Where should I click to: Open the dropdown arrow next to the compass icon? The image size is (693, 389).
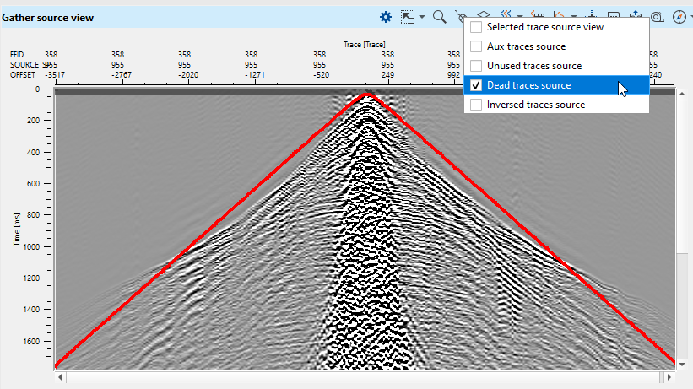click(690, 17)
